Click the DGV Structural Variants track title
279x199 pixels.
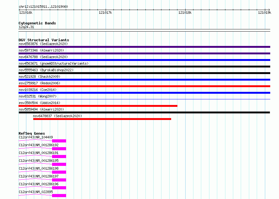click(44, 40)
